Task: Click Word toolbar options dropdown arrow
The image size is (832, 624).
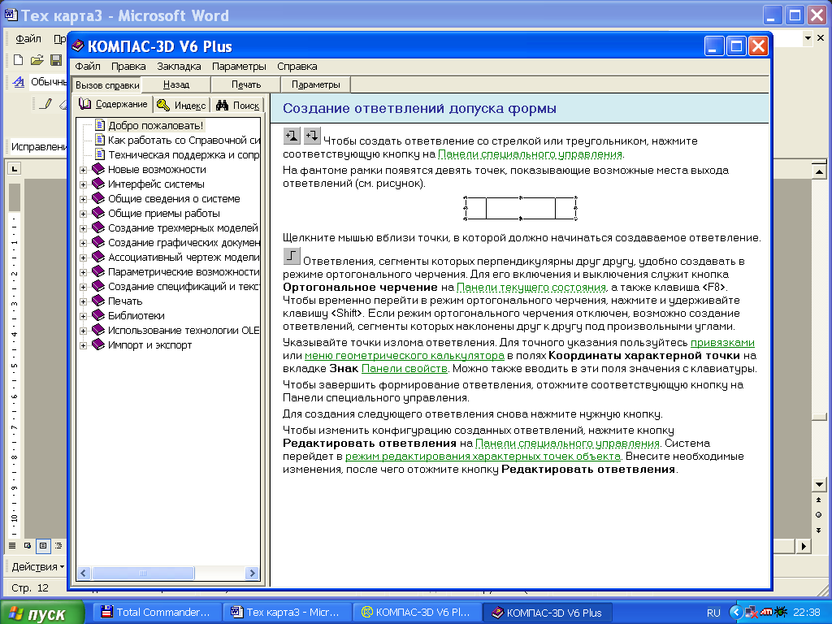Action: point(808,38)
